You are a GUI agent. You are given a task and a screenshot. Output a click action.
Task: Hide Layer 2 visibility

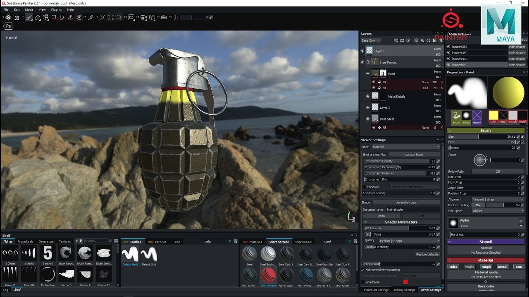(x=368, y=108)
